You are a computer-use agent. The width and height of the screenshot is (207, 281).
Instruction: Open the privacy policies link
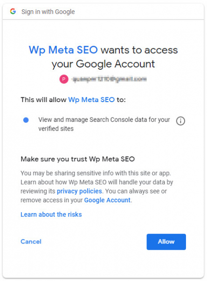(79, 191)
